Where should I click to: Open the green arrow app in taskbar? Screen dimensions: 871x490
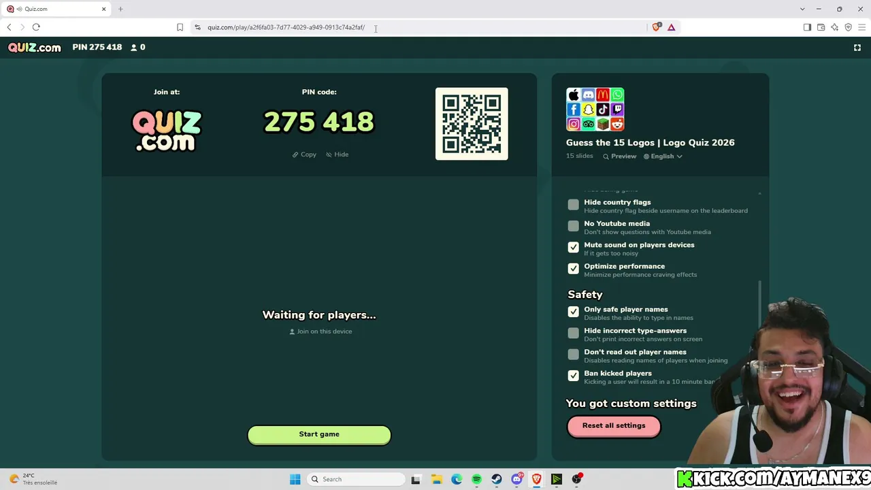coord(557,479)
